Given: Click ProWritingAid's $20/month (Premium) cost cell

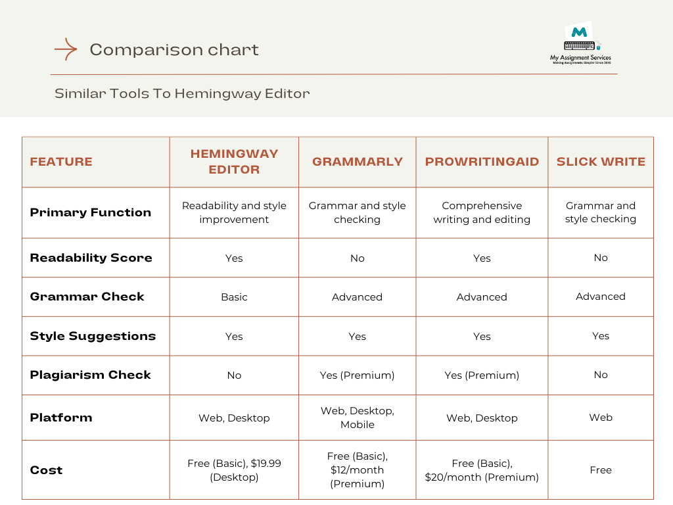Looking at the screenshot, I should click(482, 470).
